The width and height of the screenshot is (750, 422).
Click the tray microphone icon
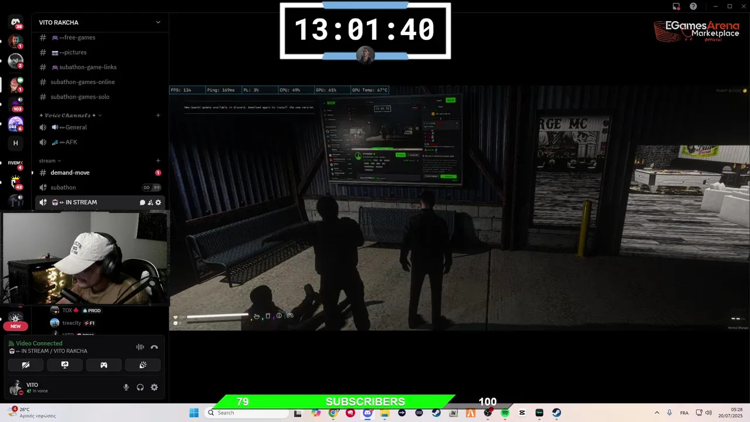670,413
